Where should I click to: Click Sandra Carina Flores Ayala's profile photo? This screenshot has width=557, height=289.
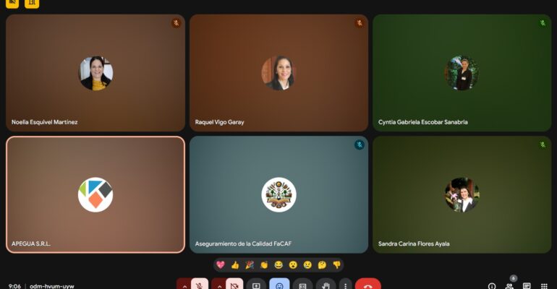(x=462, y=194)
